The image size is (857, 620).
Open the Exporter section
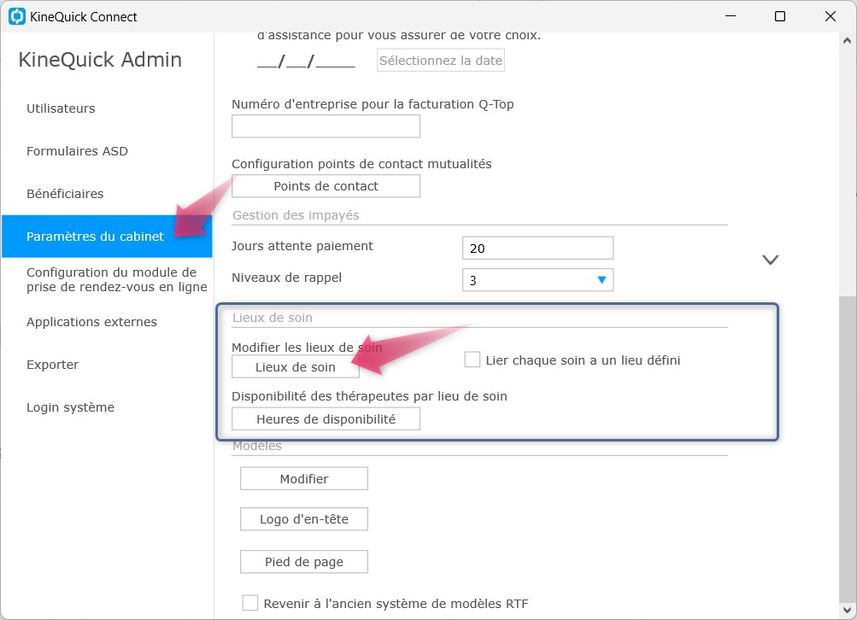click(x=52, y=365)
